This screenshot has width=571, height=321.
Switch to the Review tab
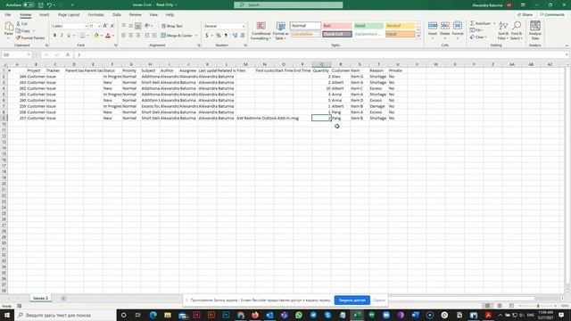tap(135, 15)
